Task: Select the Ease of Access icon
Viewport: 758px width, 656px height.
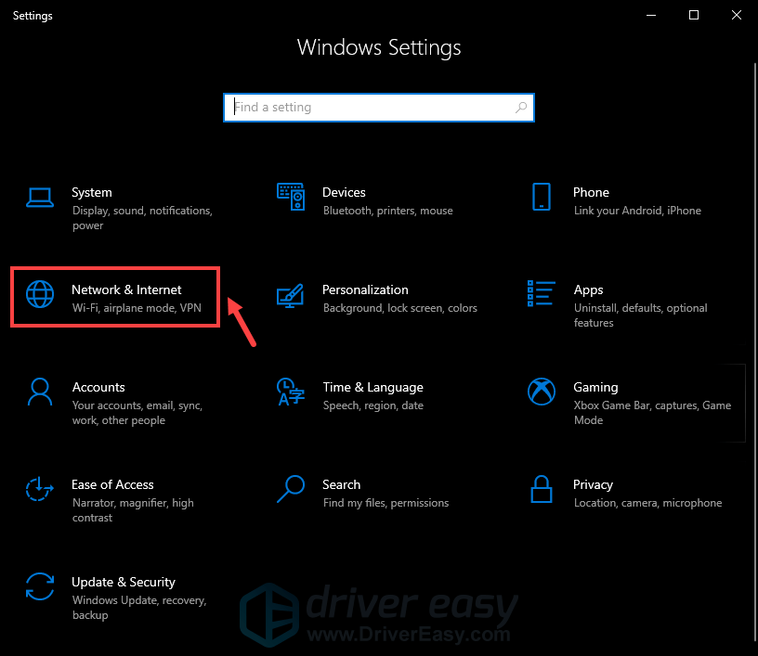Action: [40, 489]
